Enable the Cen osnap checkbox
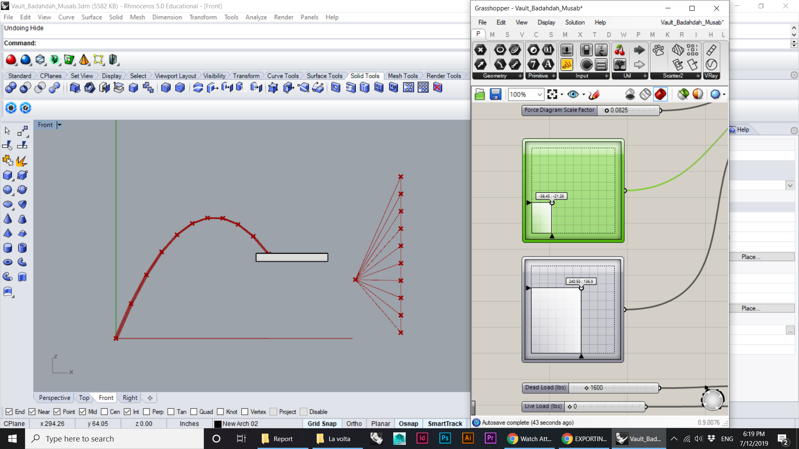The width and height of the screenshot is (799, 449). 104,412
